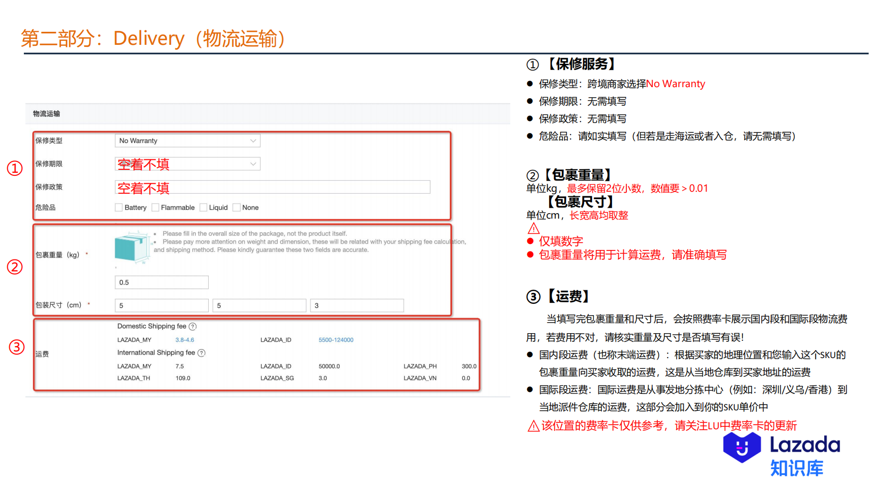This screenshot has width=886, height=498.
Task: Click the 【包裹尺寸】 heading
Action: tap(581, 202)
